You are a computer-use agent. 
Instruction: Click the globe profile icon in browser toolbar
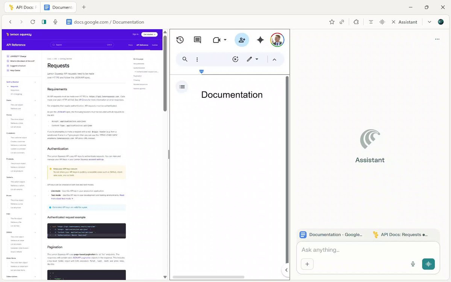441,22
